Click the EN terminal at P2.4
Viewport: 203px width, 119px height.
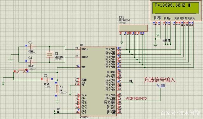(x=131, y=82)
